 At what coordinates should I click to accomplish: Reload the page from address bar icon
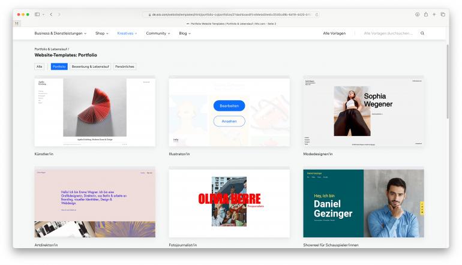(317, 14)
